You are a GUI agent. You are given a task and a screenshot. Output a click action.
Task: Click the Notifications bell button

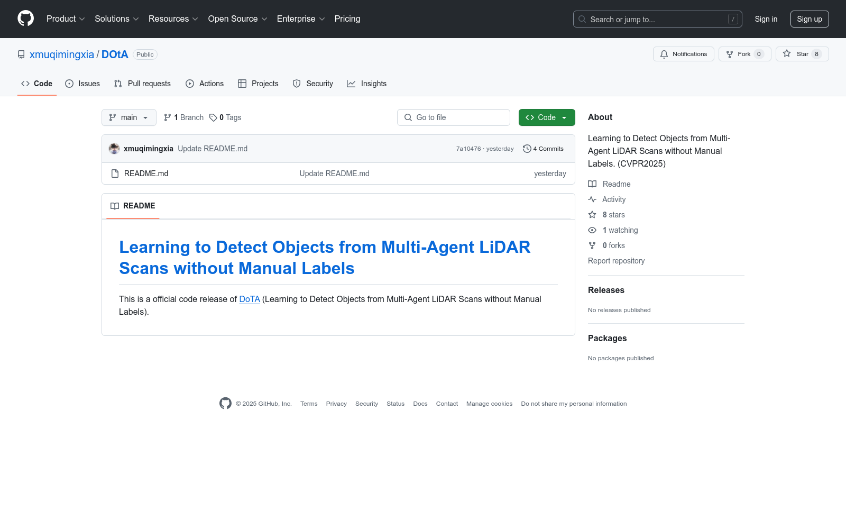click(684, 54)
